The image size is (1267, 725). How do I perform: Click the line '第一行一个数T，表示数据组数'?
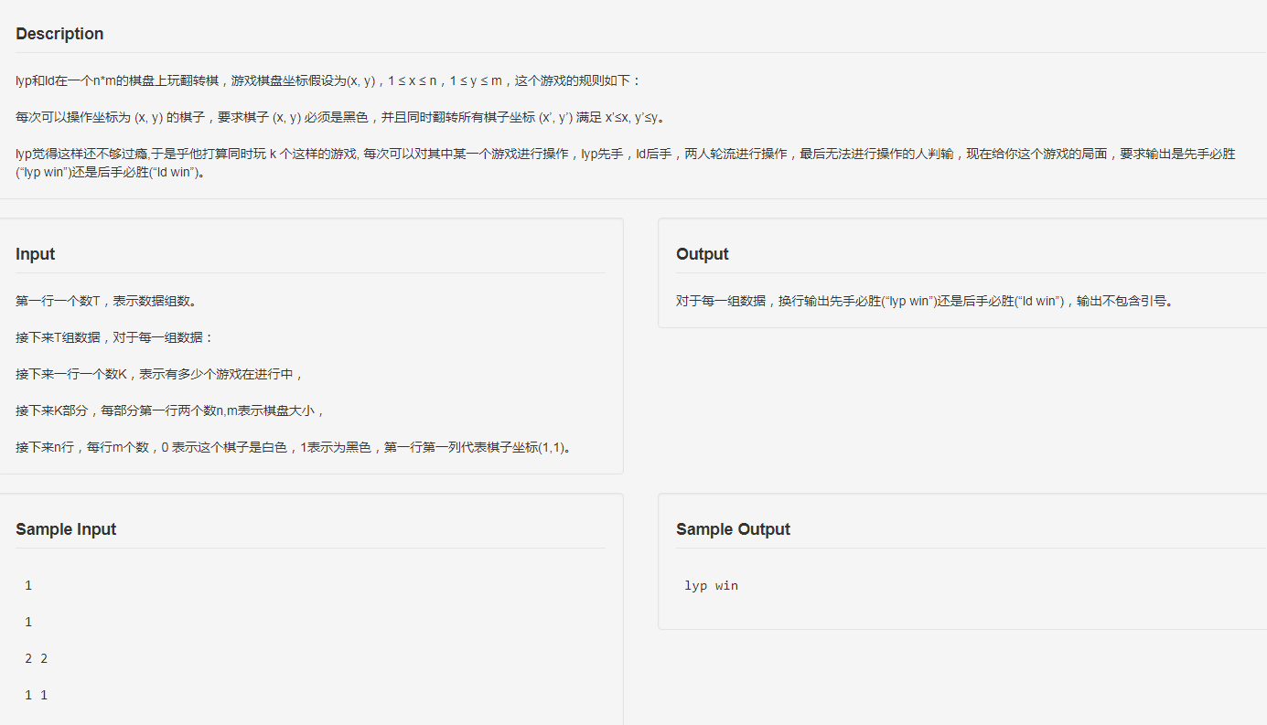click(110, 301)
